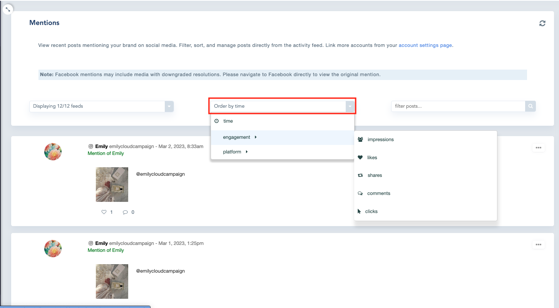This screenshot has width=559, height=308.
Task: Click @emilycloudcampaign text in Mar 1 post
Action: [161, 271]
